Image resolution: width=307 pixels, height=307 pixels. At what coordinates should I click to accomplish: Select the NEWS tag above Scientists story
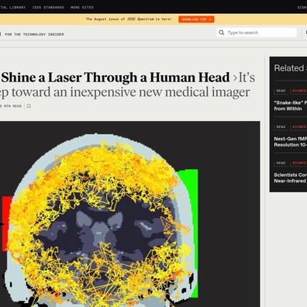tap(281, 163)
